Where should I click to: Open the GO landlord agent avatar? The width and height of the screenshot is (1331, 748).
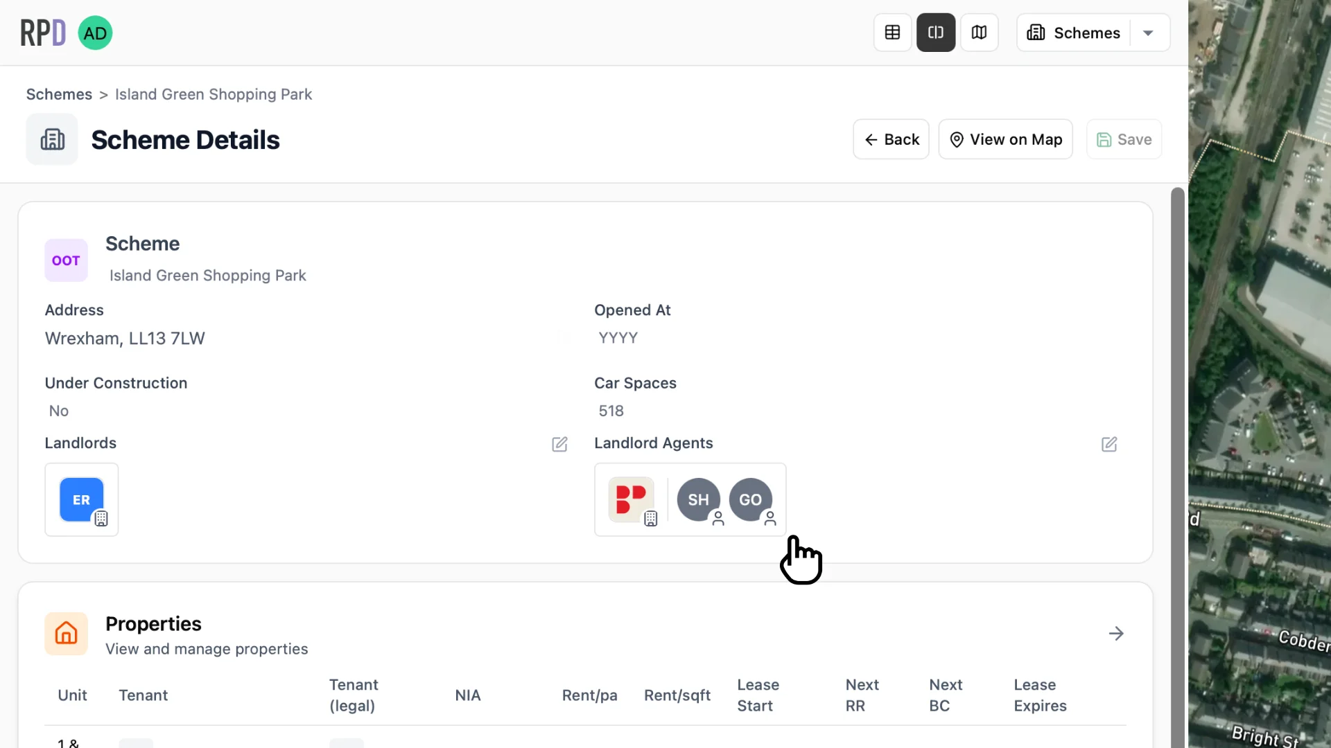click(751, 499)
